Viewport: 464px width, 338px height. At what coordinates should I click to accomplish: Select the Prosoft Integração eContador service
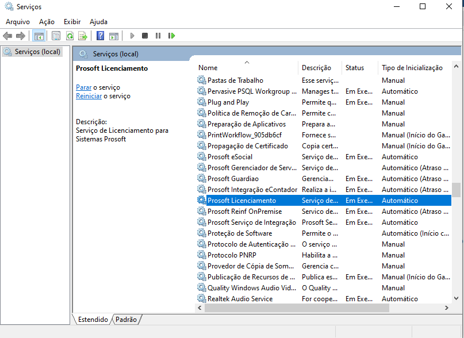324,190
